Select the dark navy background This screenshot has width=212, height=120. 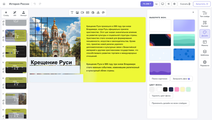tap(160, 40)
